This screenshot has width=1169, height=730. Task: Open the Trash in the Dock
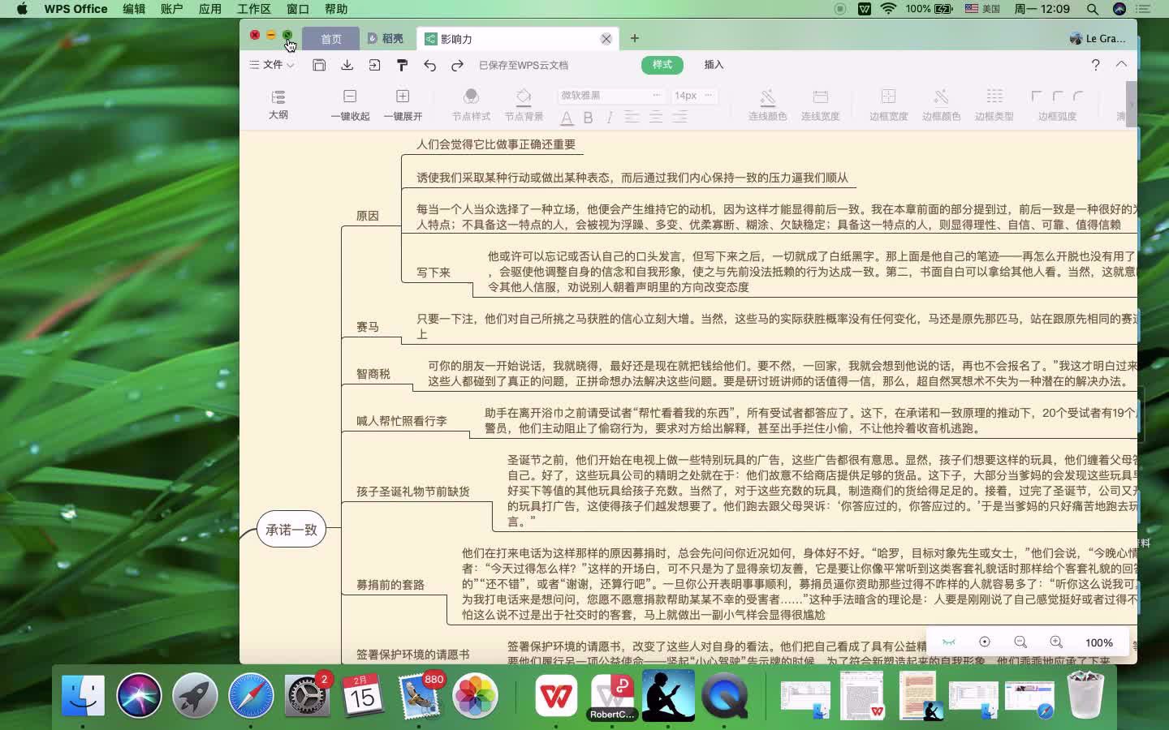click(x=1085, y=695)
